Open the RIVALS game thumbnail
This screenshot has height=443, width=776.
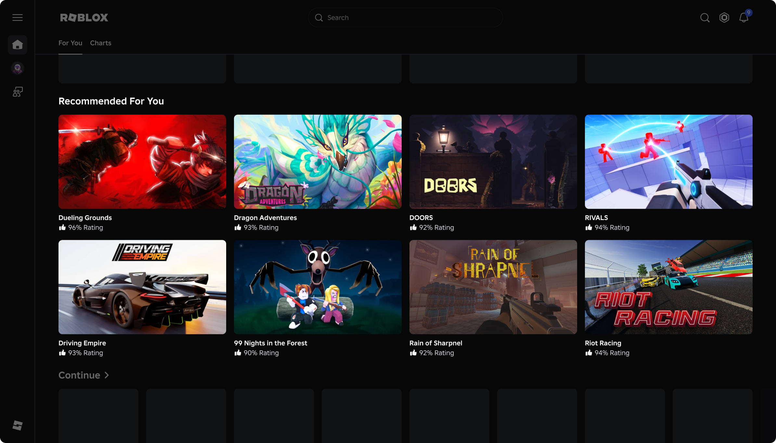click(669, 162)
